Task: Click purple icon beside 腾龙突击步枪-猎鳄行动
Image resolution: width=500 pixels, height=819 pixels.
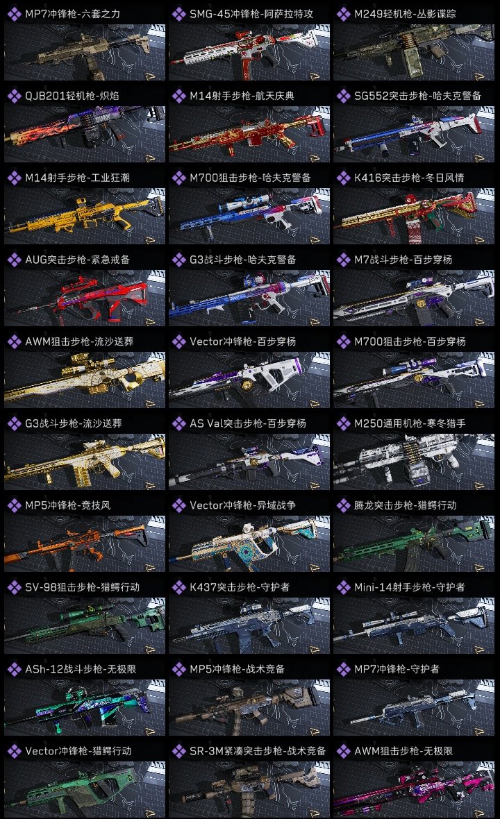Action: click(343, 505)
